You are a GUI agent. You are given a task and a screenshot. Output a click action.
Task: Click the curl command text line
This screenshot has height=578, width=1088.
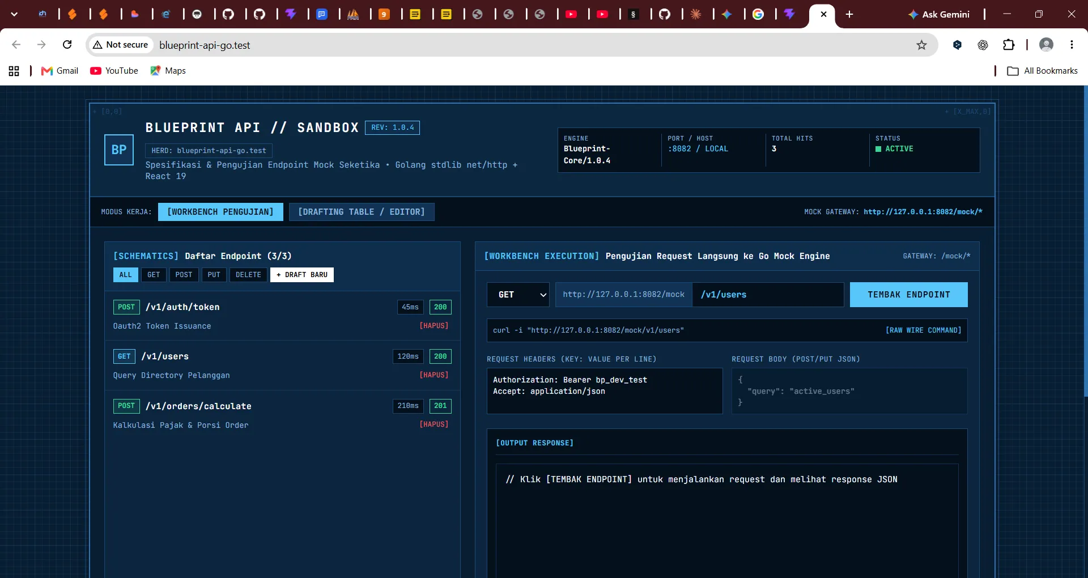click(x=588, y=330)
